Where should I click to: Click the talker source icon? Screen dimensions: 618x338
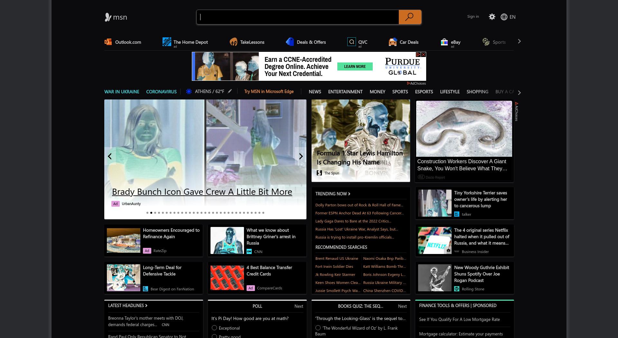tap(457, 214)
